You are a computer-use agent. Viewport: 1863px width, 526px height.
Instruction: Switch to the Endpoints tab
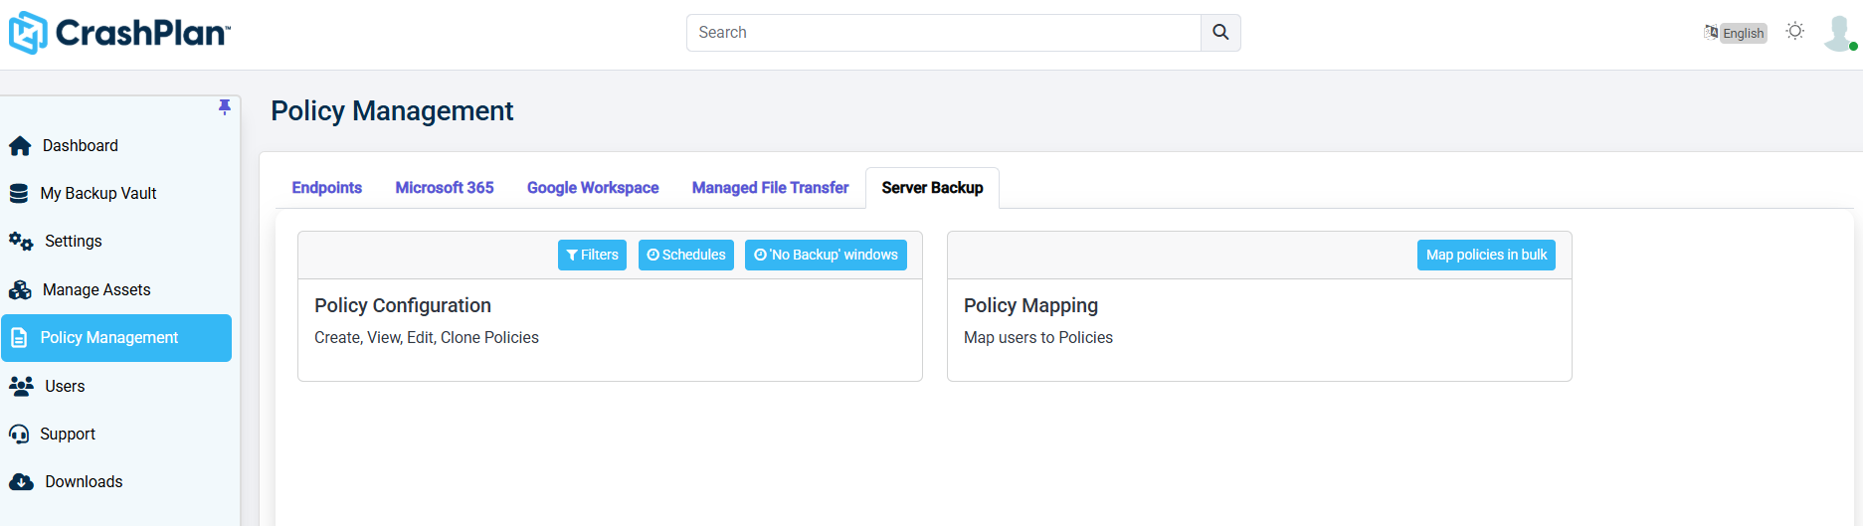[326, 188]
